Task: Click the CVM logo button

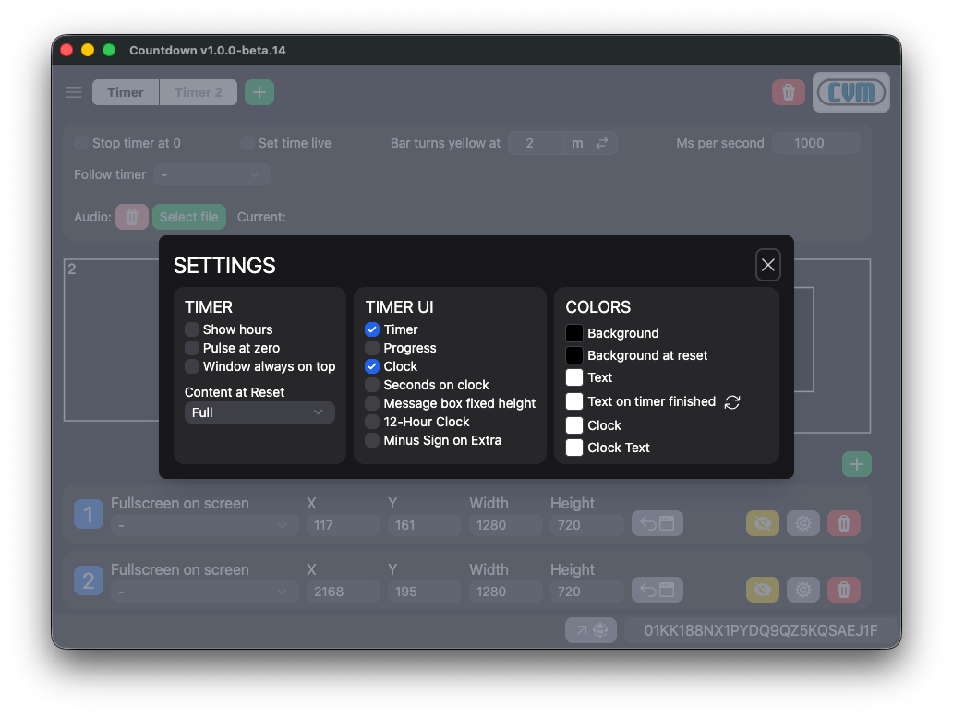Action: tap(850, 92)
